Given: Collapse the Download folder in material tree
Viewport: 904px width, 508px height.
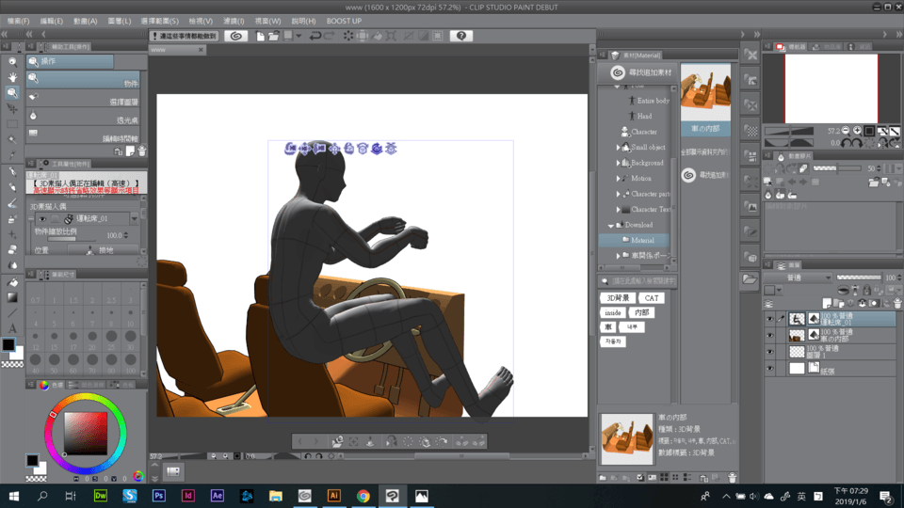Looking at the screenshot, I should (610, 226).
